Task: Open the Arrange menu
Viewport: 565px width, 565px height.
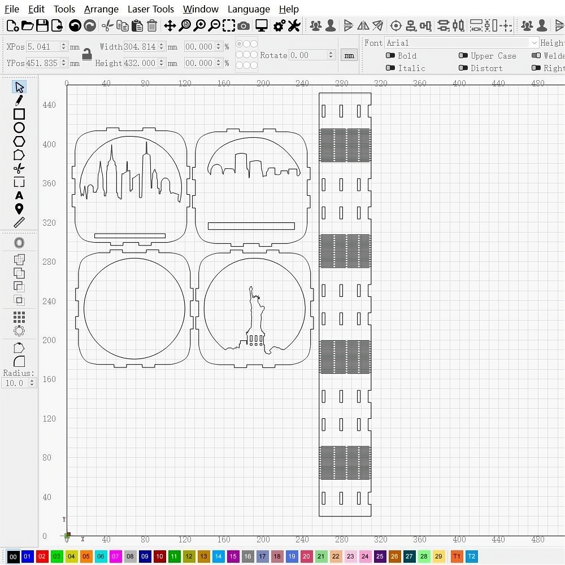Action: tap(101, 9)
